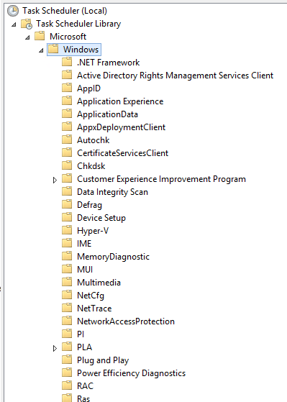Open the Power Efficiency Diagnostics folder
287x402 pixels.
[132, 373]
